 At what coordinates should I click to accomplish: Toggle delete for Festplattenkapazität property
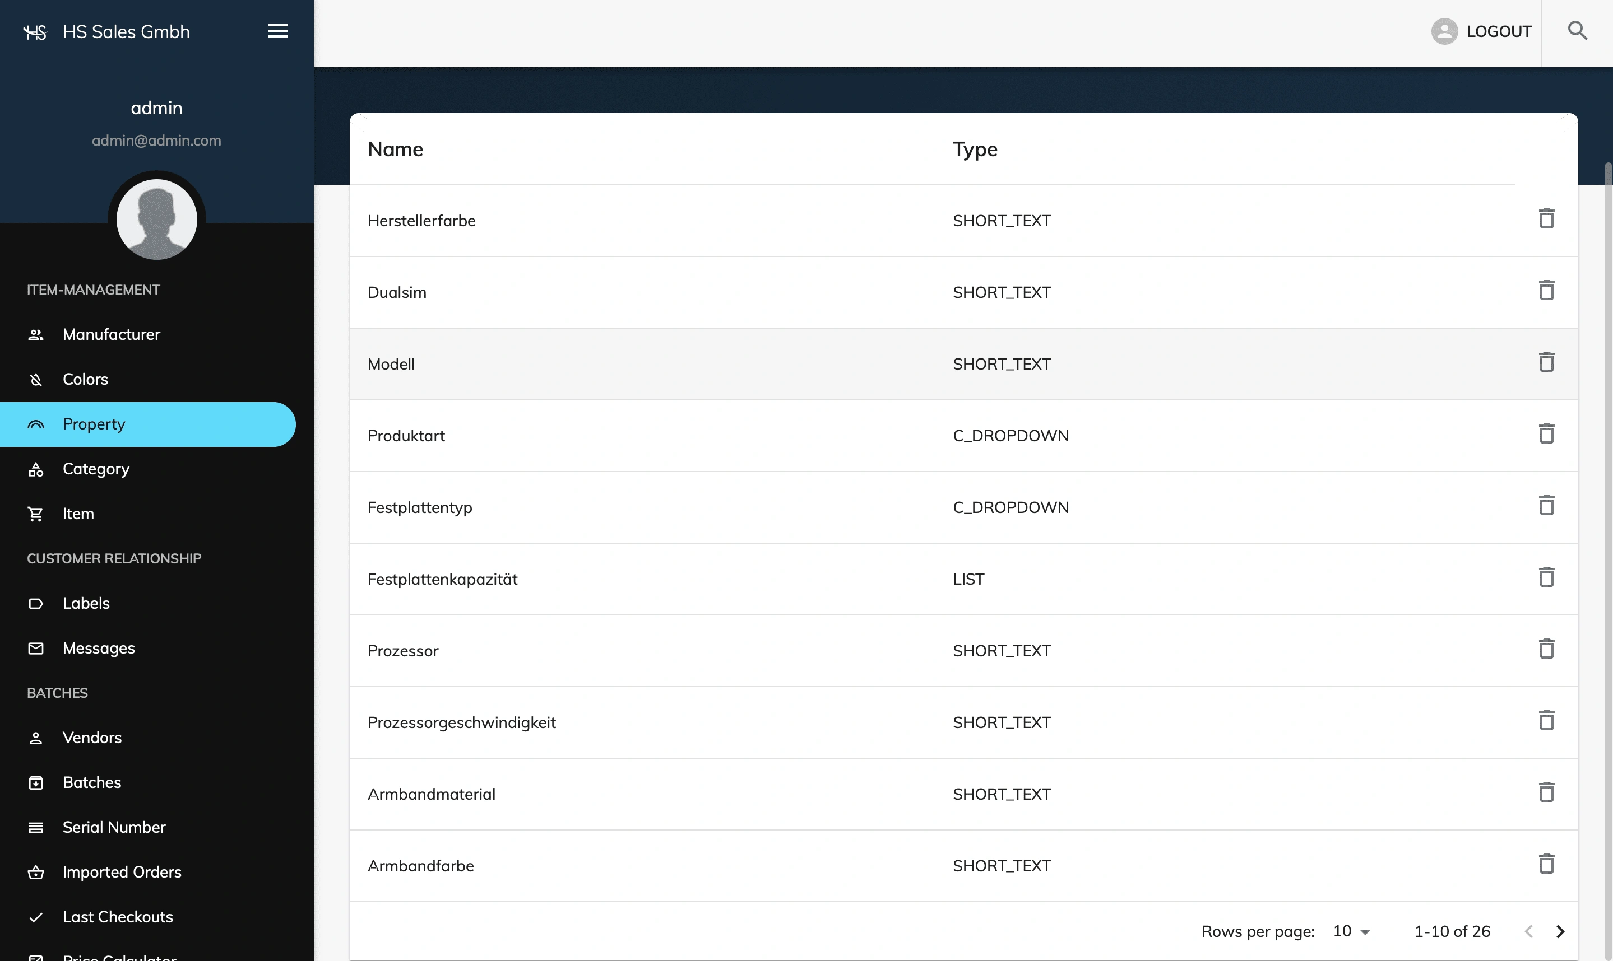click(x=1547, y=579)
